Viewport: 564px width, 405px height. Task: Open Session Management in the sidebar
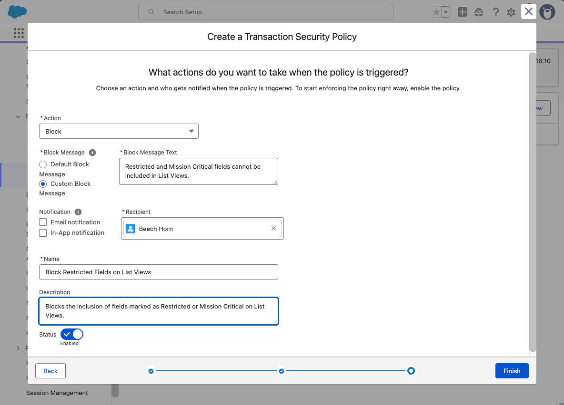coord(57,393)
